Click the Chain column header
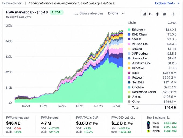 pyautogui.click(x=132, y=23)
